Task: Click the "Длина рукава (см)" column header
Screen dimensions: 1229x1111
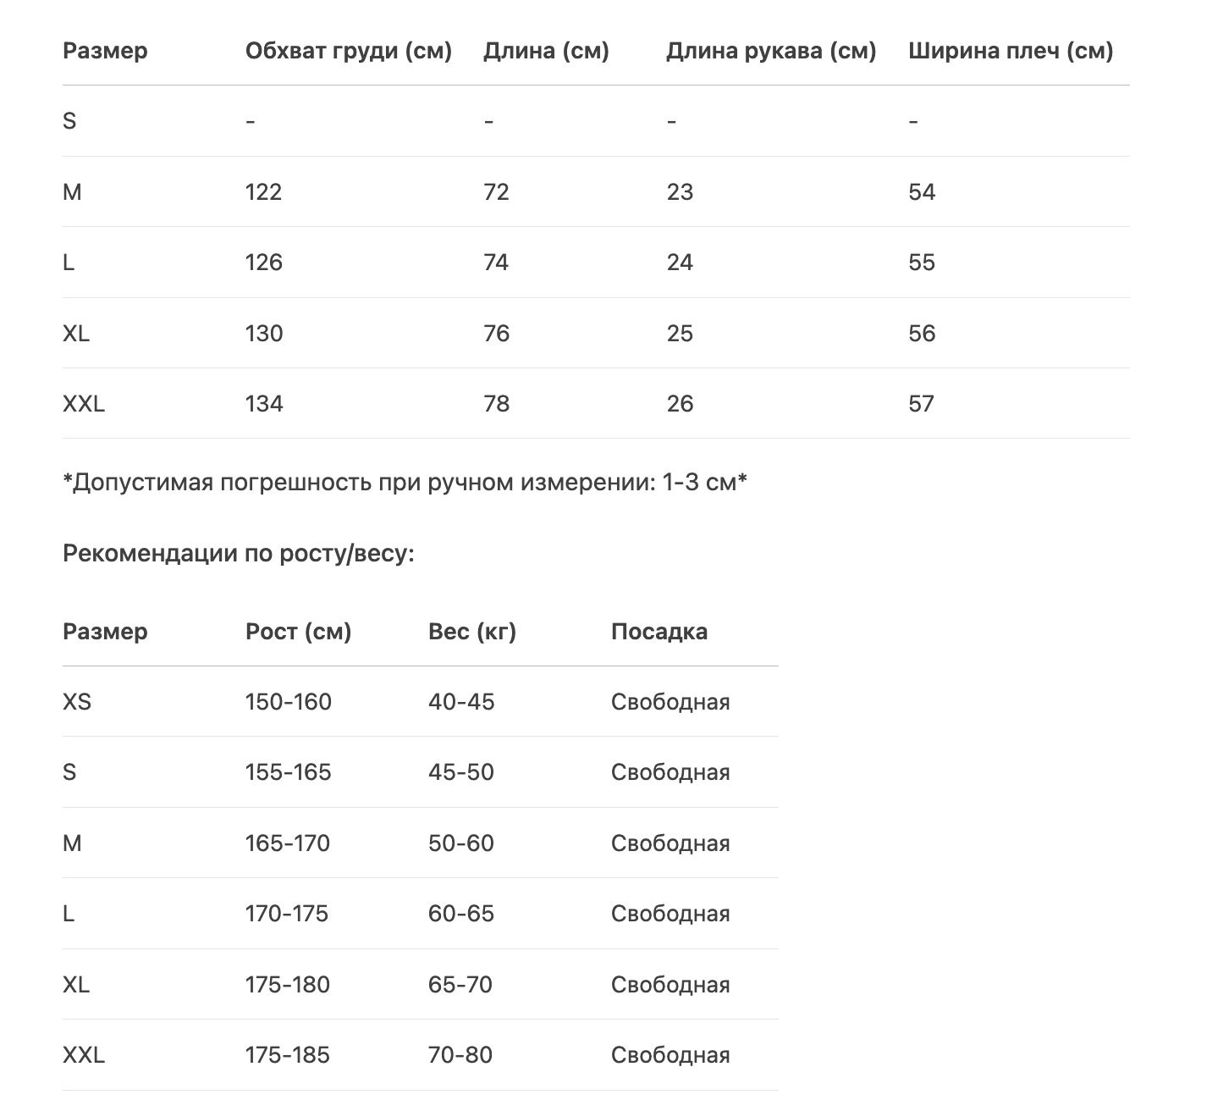Action: tap(770, 51)
